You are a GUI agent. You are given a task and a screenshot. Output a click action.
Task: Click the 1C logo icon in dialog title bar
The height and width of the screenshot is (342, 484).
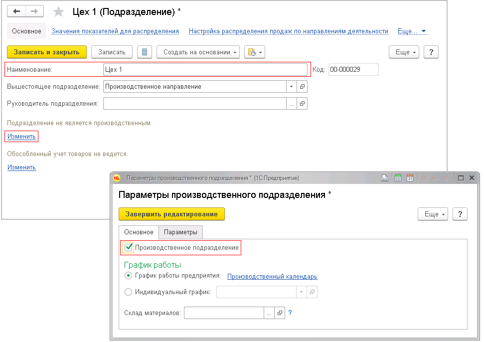[x=117, y=178]
